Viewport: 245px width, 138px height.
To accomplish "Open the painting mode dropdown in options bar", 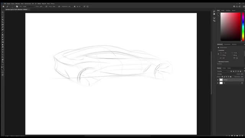I will pyautogui.click(x=28, y=7).
